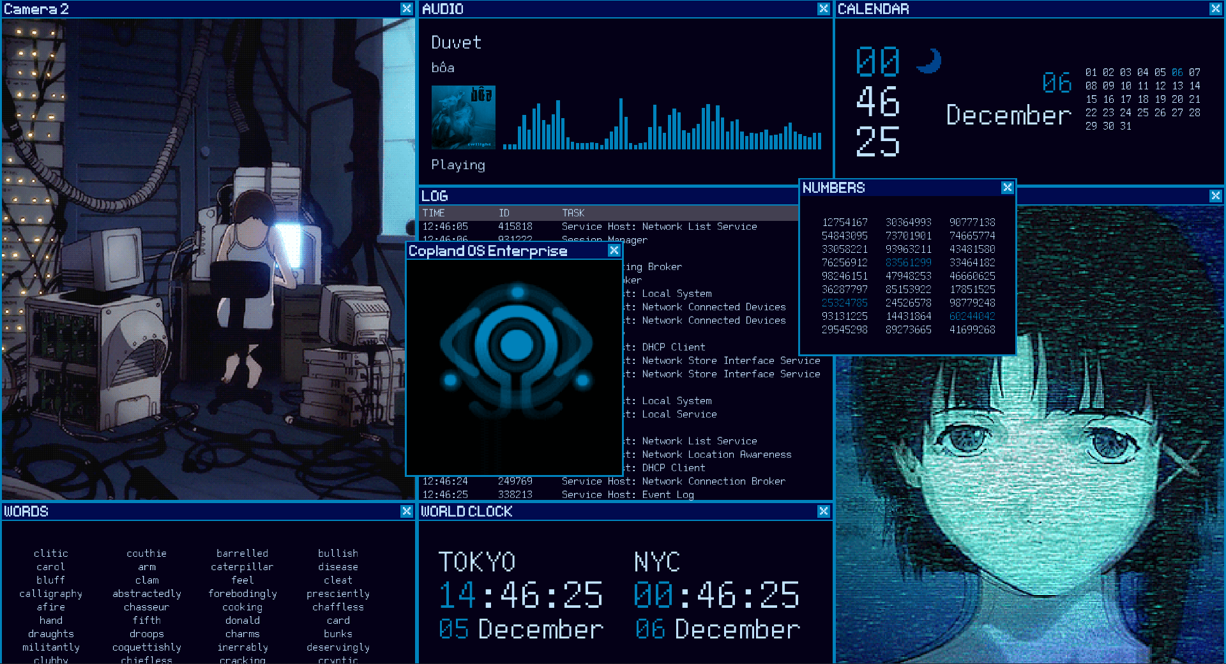1226x664 pixels.
Task: Close the Camera 2 window
Action: [406, 8]
